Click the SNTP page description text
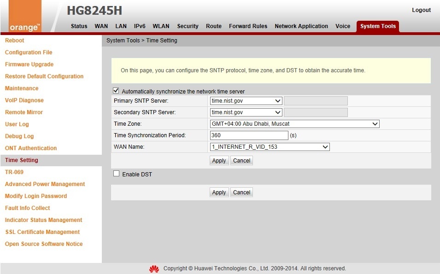Viewport: 440px width, 274px height. (243, 70)
